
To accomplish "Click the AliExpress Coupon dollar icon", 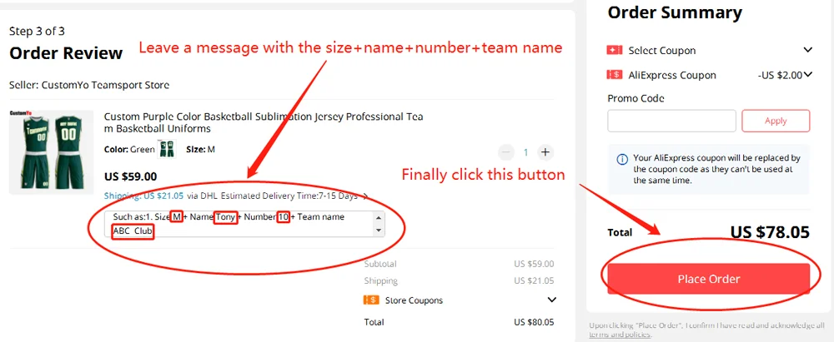I will [x=615, y=75].
